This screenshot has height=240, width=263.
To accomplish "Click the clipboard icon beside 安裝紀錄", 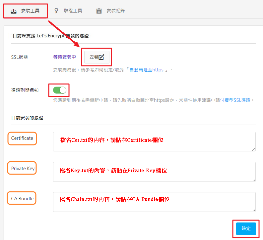I will pos(99,11).
